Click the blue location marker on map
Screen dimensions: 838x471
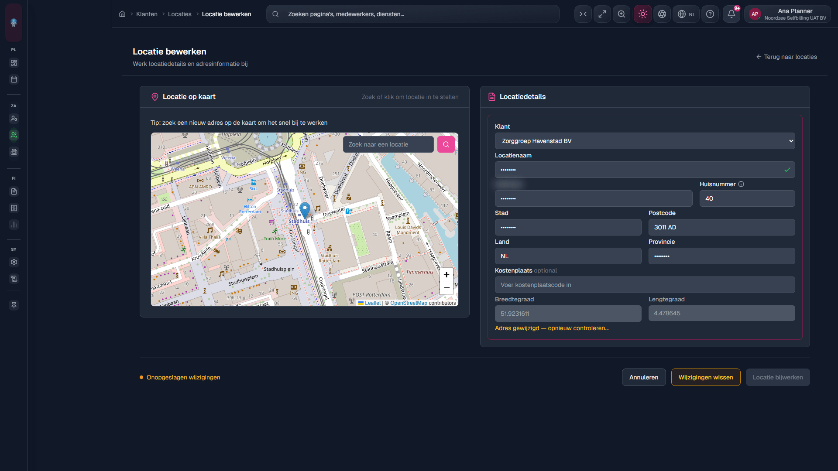[x=305, y=210]
